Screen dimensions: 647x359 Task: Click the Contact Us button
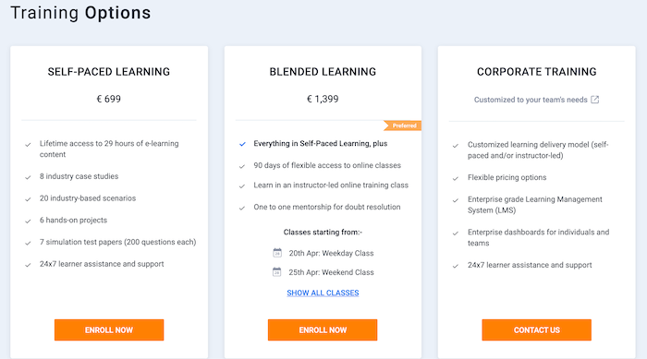(536, 329)
